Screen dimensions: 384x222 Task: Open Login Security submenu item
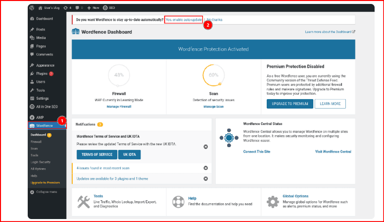tap(41, 162)
